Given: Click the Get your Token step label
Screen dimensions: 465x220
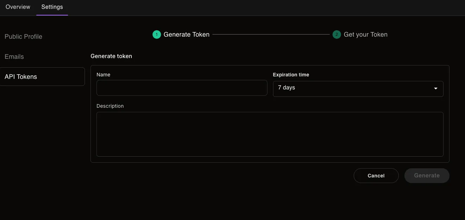Looking at the screenshot, I should 366,34.
